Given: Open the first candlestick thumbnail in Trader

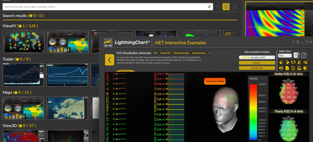Looking at the screenshot, I should (x=23, y=75).
